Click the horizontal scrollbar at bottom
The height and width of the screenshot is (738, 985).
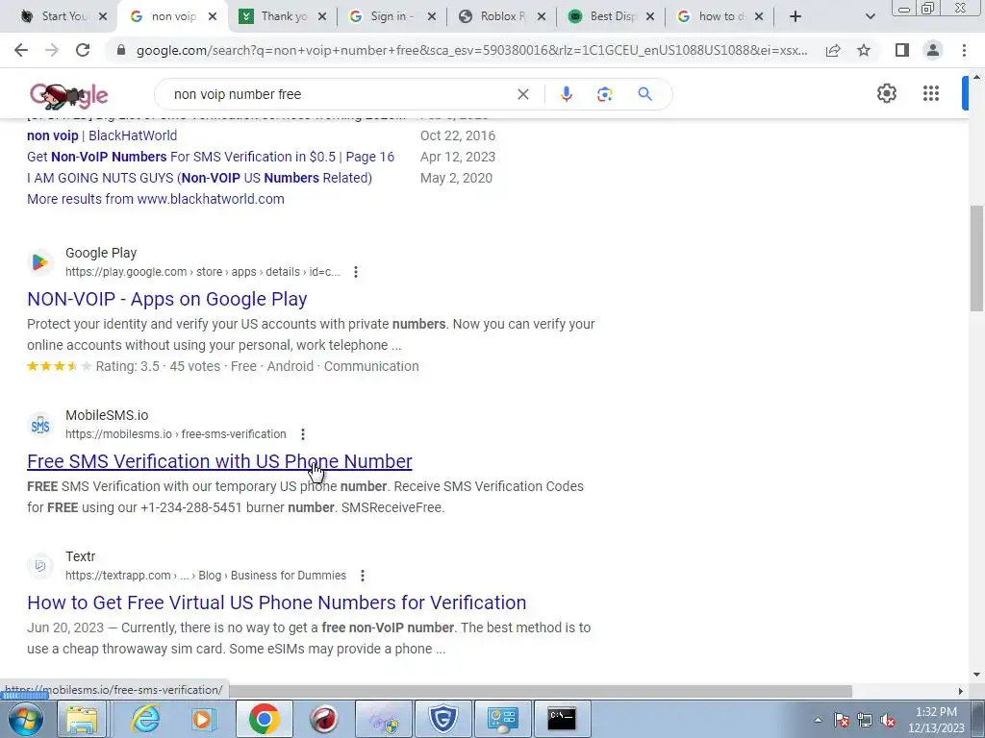(x=541, y=691)
